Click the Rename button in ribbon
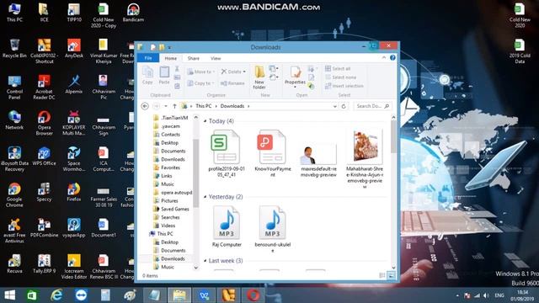 (232, 83)
